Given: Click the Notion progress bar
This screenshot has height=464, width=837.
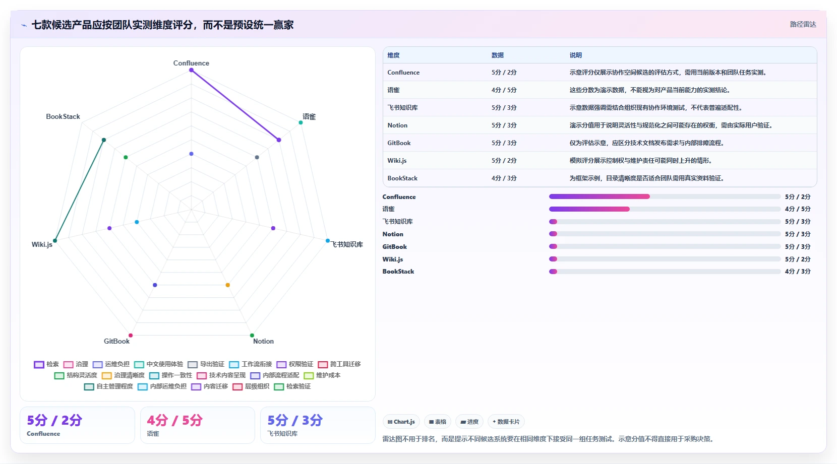Looking at the screenshot, I should click(x=665, y=234).
